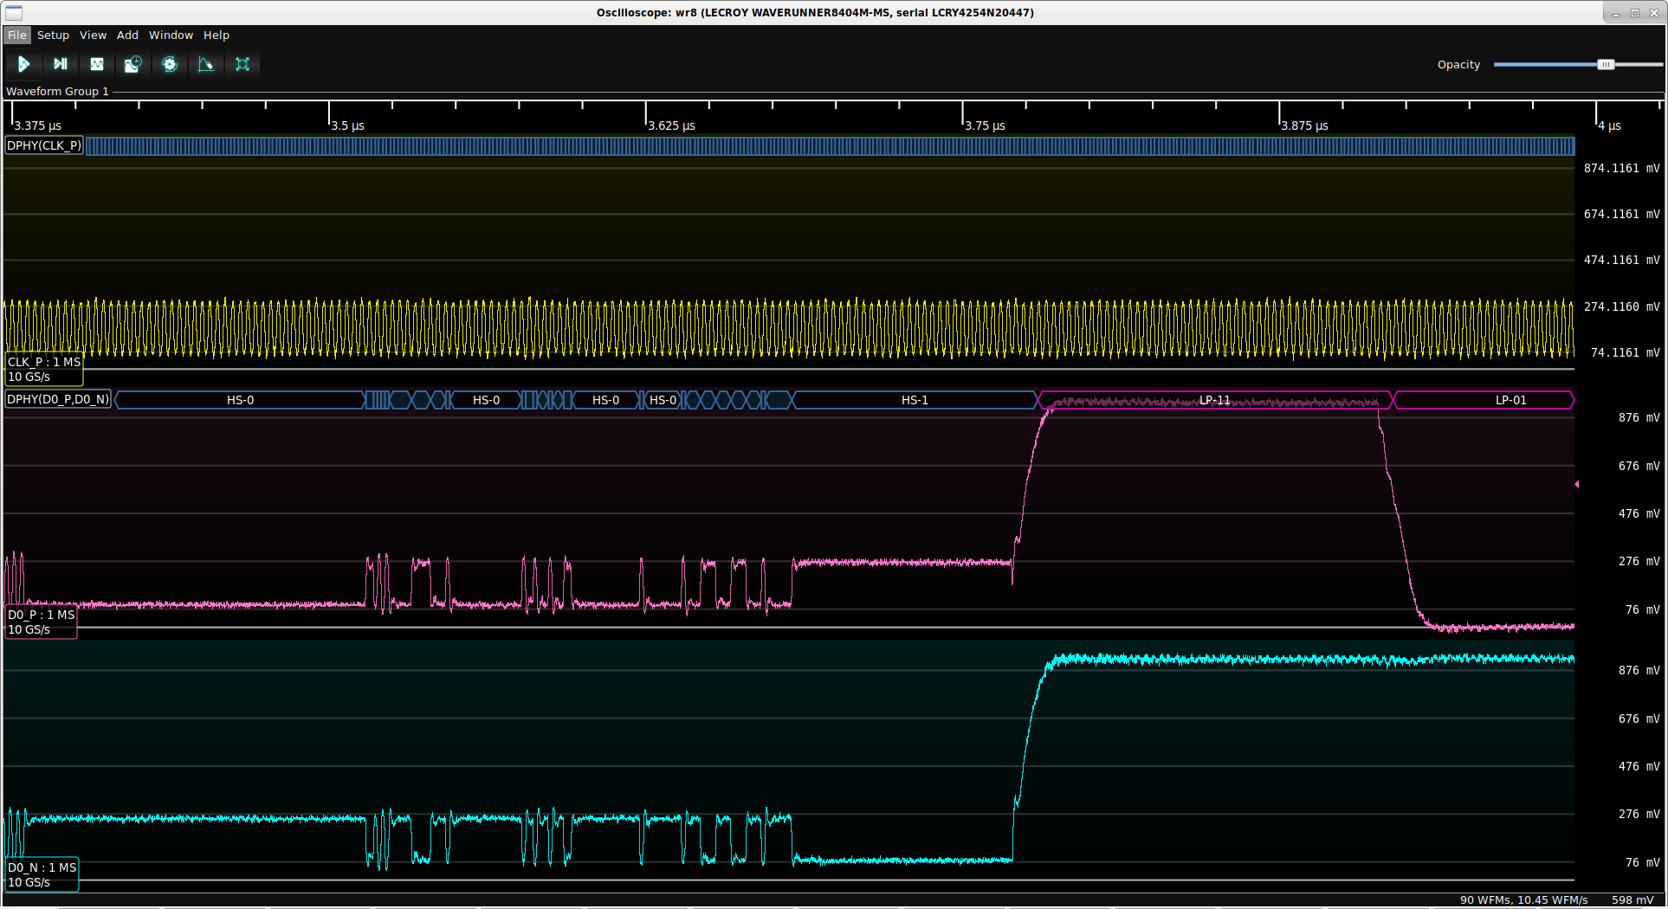Open the Window menu
Screen dimensions: 1668x909
coord(171,35)
